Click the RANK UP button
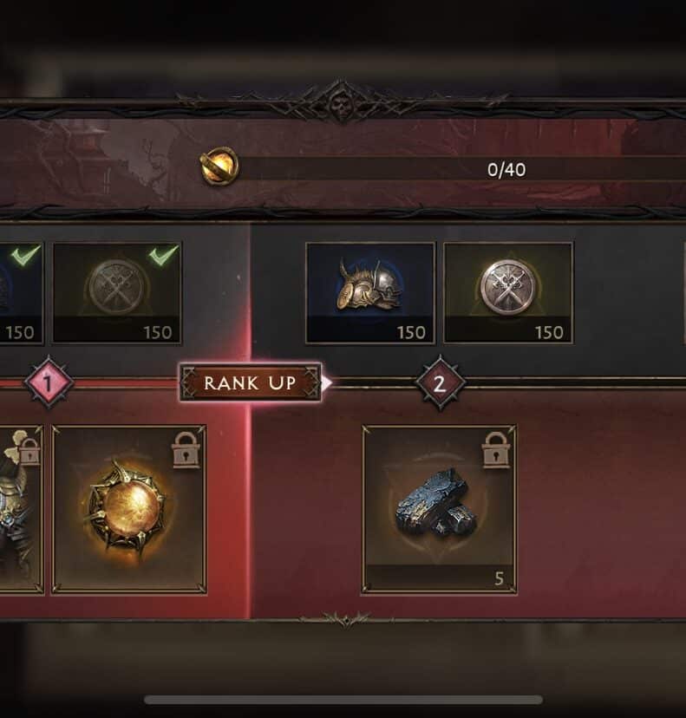 pyautogui.click(x=250, y=382)
